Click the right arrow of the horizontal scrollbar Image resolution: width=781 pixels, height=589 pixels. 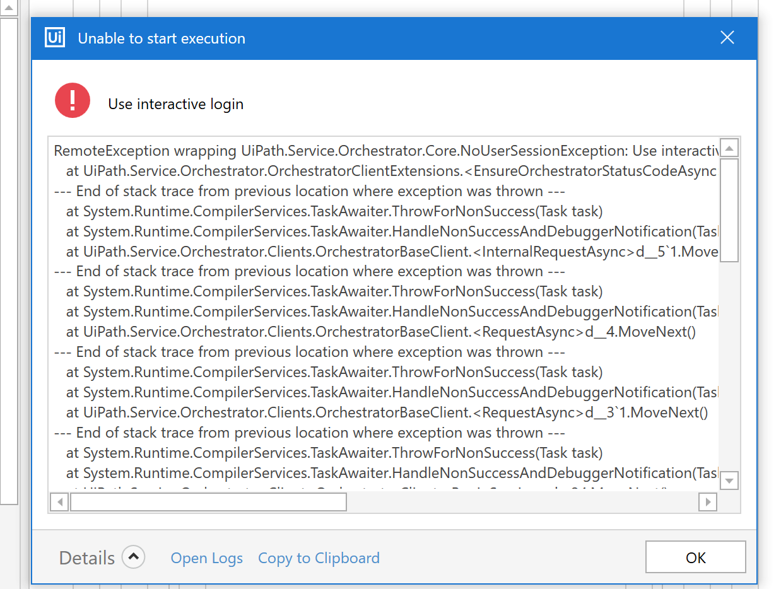point(707,502)
